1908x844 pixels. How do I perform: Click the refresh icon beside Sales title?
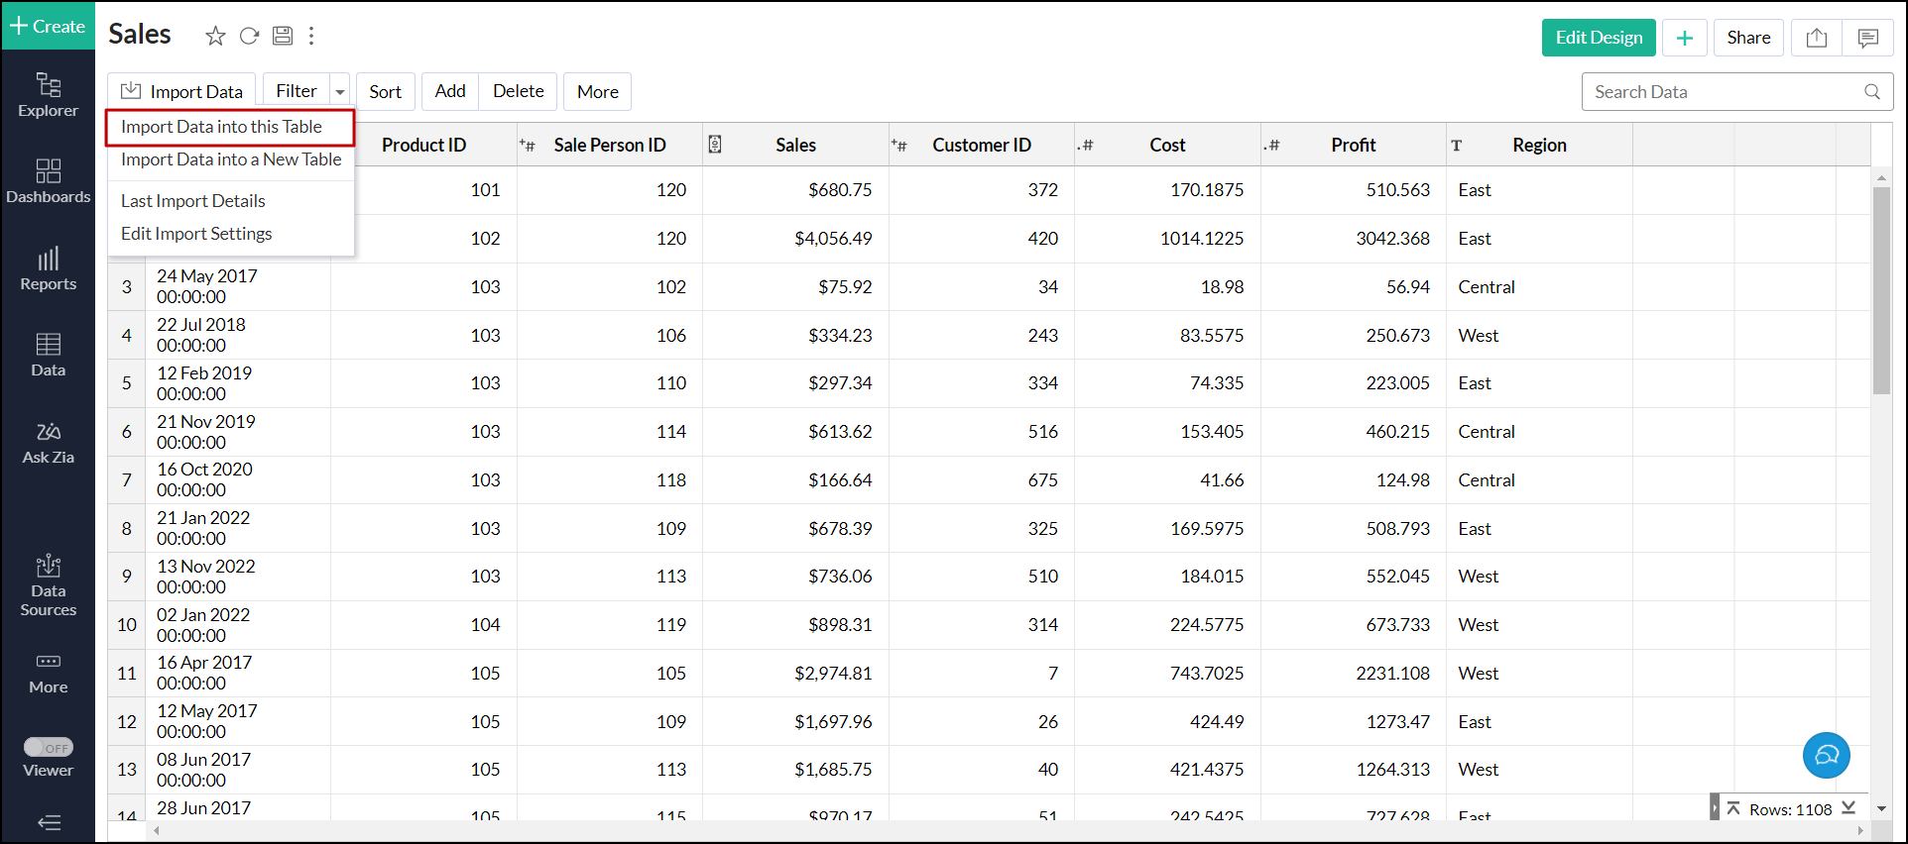[249, 37]
